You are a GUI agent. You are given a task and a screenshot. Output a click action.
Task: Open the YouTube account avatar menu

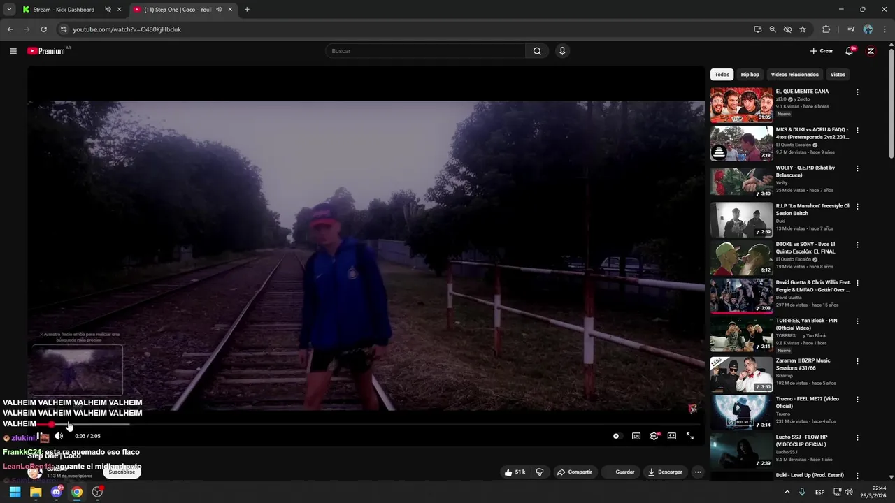(871, 51)
